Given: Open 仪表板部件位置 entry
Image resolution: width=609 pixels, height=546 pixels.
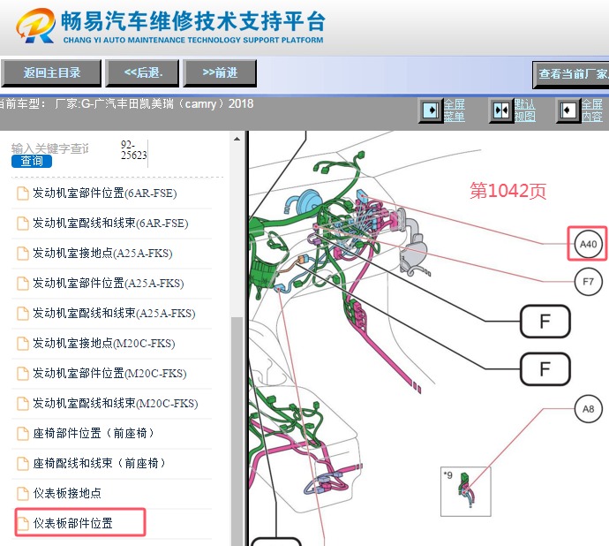Looking at the screenshot, I should click(73, 523).
